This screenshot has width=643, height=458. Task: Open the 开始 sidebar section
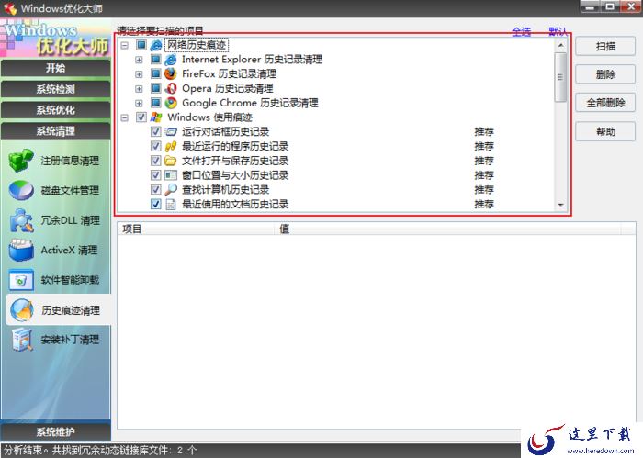coord(55,68)
